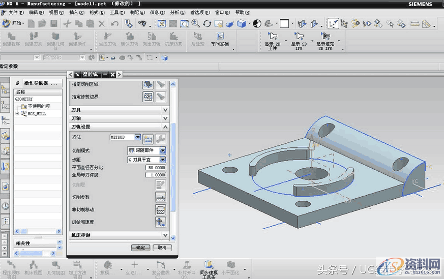Click the 取消 button

pyautogui.click(x=161, y=247)
